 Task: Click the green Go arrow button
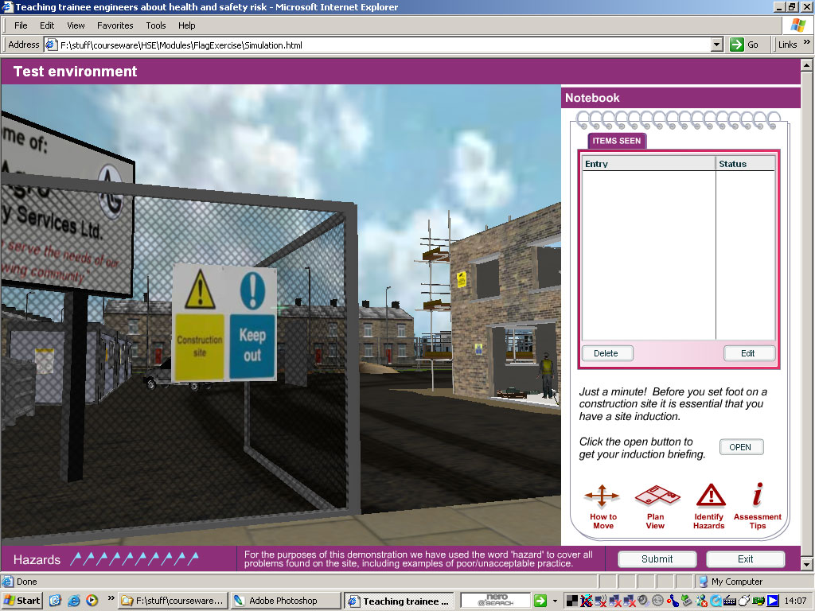coord(737,45)
